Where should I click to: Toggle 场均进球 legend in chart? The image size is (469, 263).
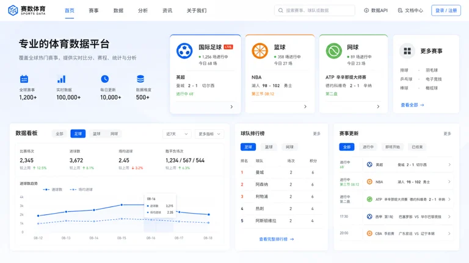[81, 190]
